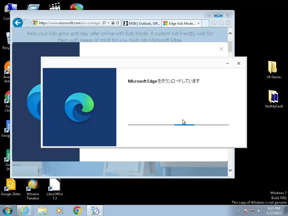This screenshot has height=216, width=288.
Task: Click the Action Center flag icon
Action: click(x=246, y=211)
